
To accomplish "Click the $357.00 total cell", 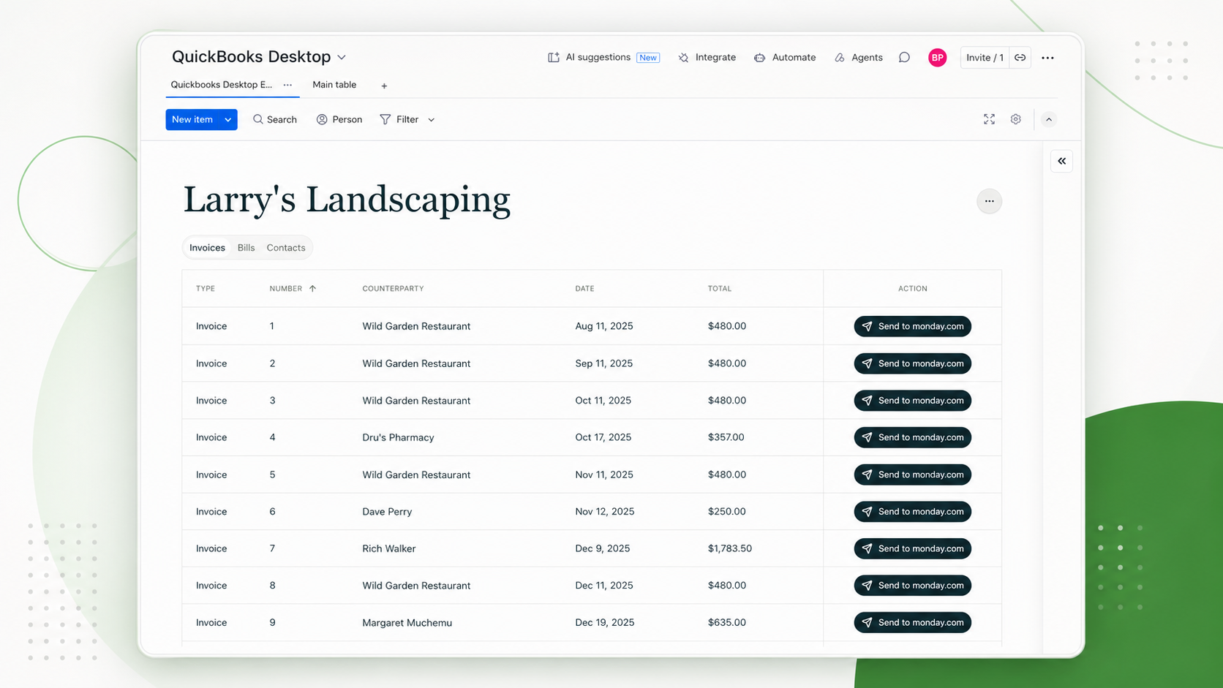I will pos(726,437).
